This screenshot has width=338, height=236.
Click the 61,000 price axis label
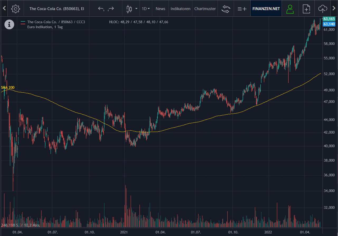[329, 30]
